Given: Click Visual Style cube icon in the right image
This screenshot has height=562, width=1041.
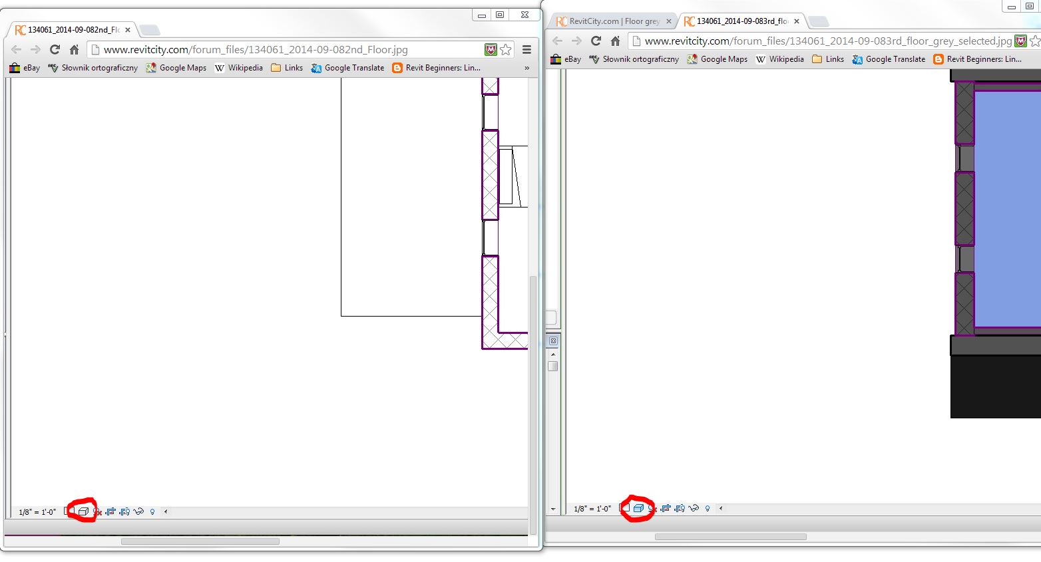Looking at the screenshot, I should pos(638,508).
